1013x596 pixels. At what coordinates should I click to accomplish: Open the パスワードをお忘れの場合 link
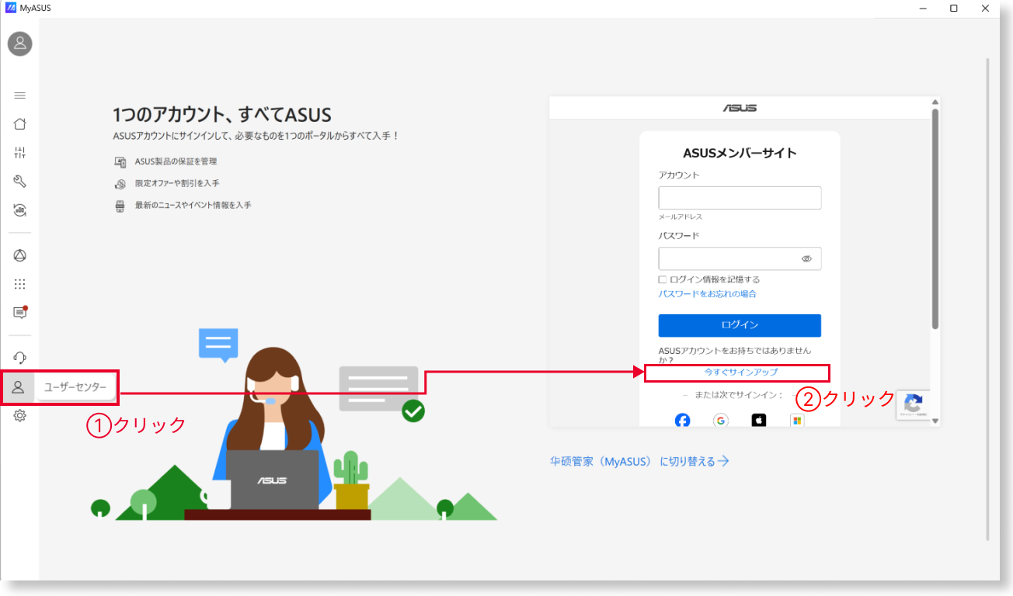(x=708, y=294)
